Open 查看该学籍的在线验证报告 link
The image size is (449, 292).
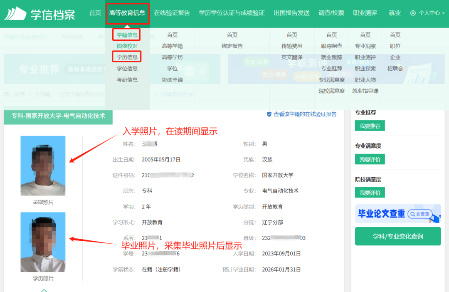tap(305, 114)
